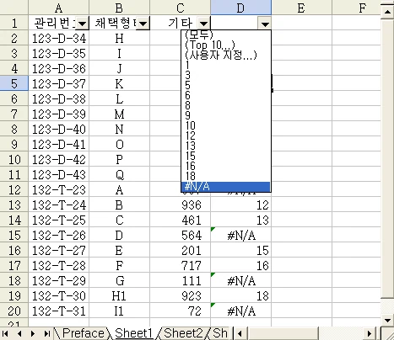Open the 기타 filter dropdown in C1
The image size is (394, 340).
[x=204, y=24]
